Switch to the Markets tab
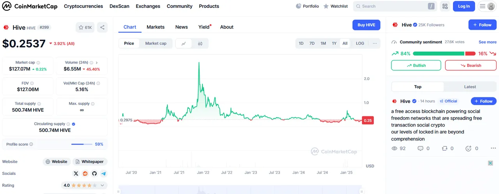499x194 pixels. [x=156, y=27]
